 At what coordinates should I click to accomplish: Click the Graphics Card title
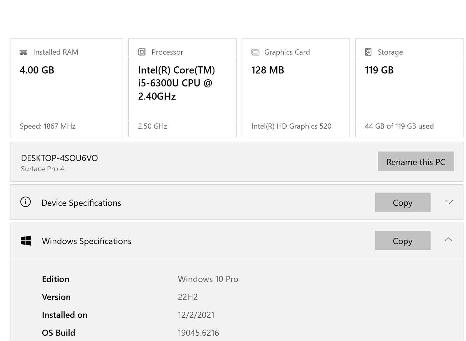(287, 52)
